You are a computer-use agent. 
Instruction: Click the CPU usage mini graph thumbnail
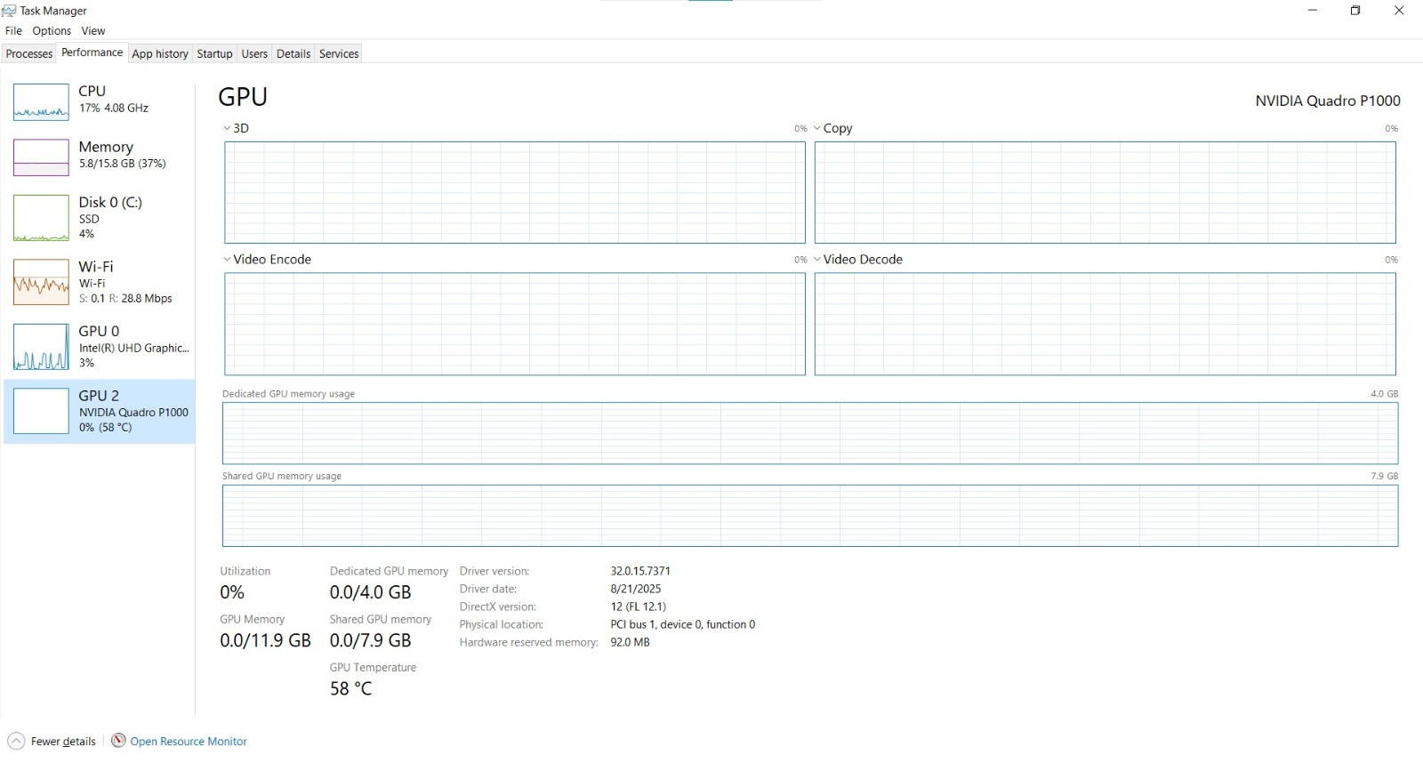point(41,102)
